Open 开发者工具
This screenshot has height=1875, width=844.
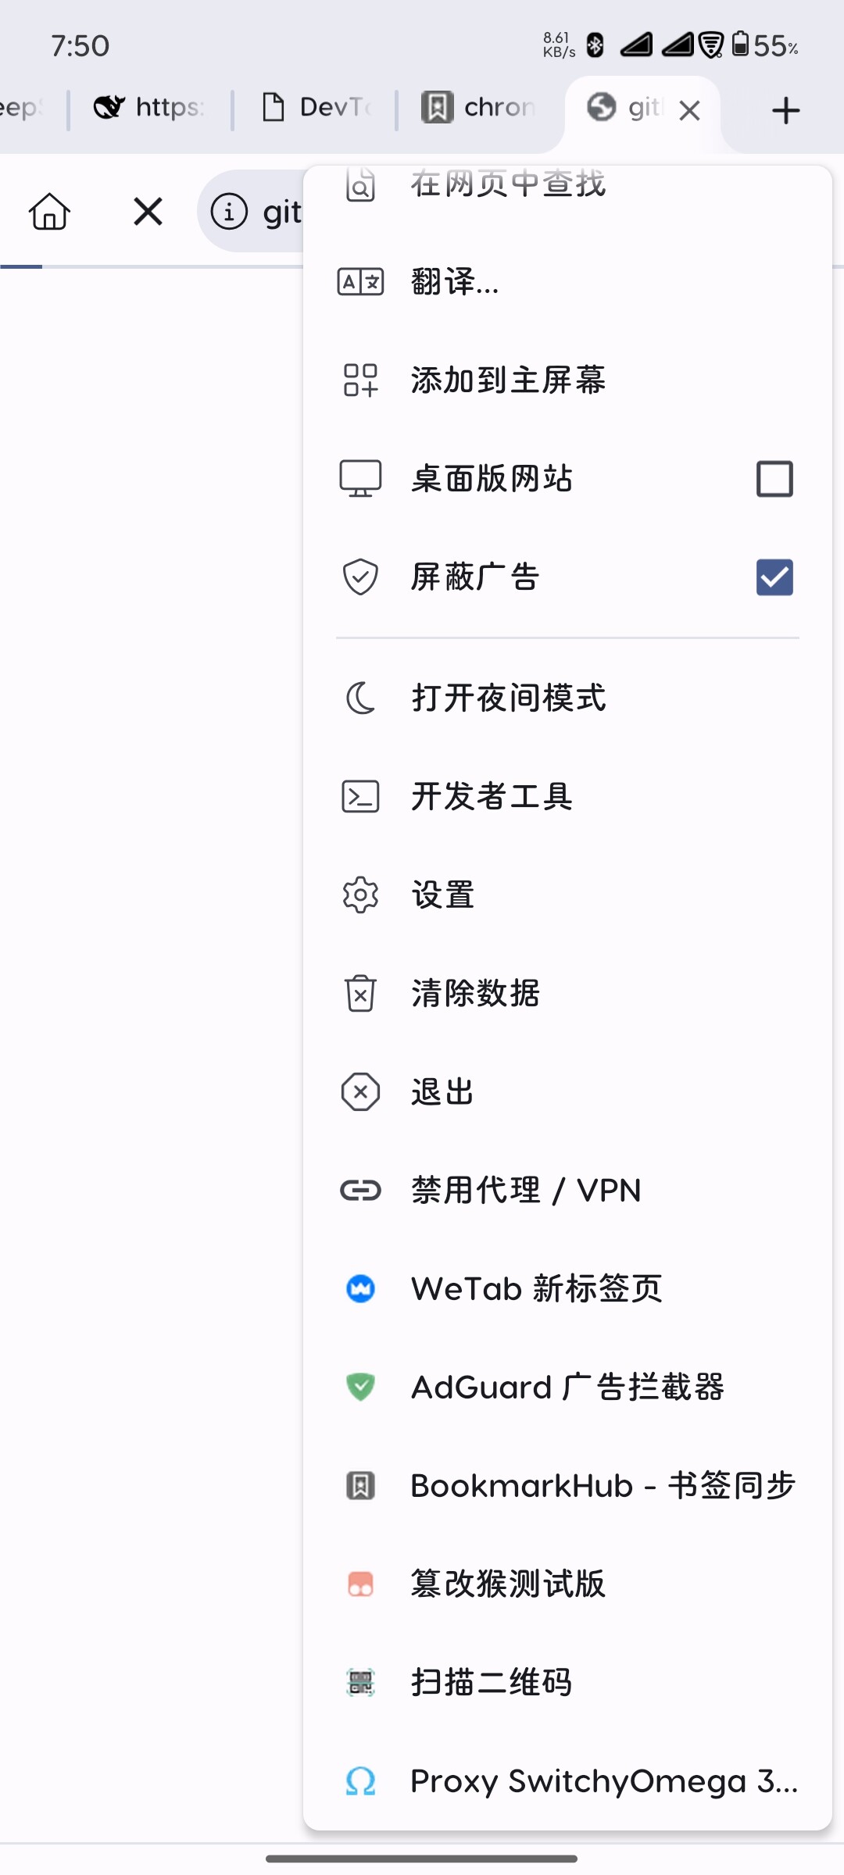click(567, 796)
